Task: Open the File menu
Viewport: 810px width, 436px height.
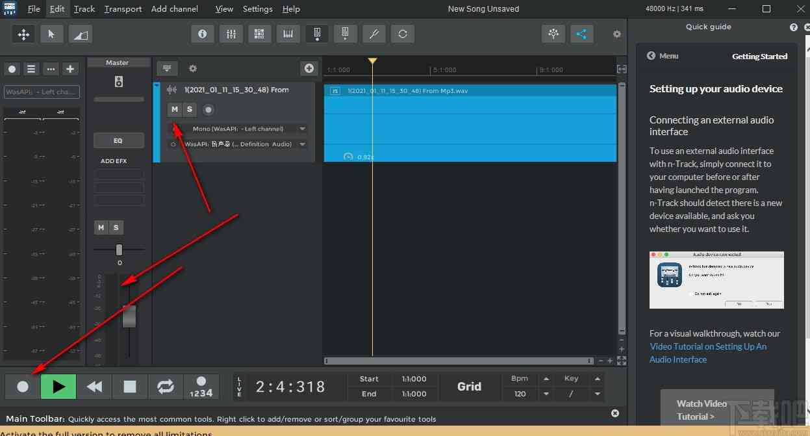Action: coord(34,9)
